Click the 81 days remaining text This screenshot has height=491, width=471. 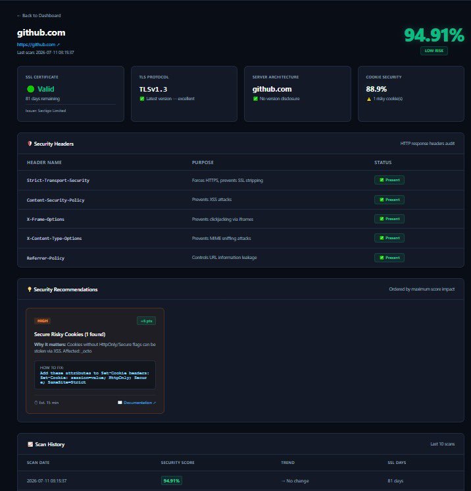point(43,99)
